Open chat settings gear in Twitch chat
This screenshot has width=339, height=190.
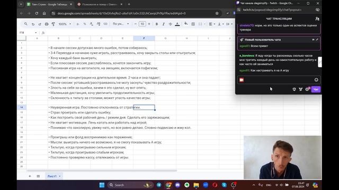coord(307,89)
